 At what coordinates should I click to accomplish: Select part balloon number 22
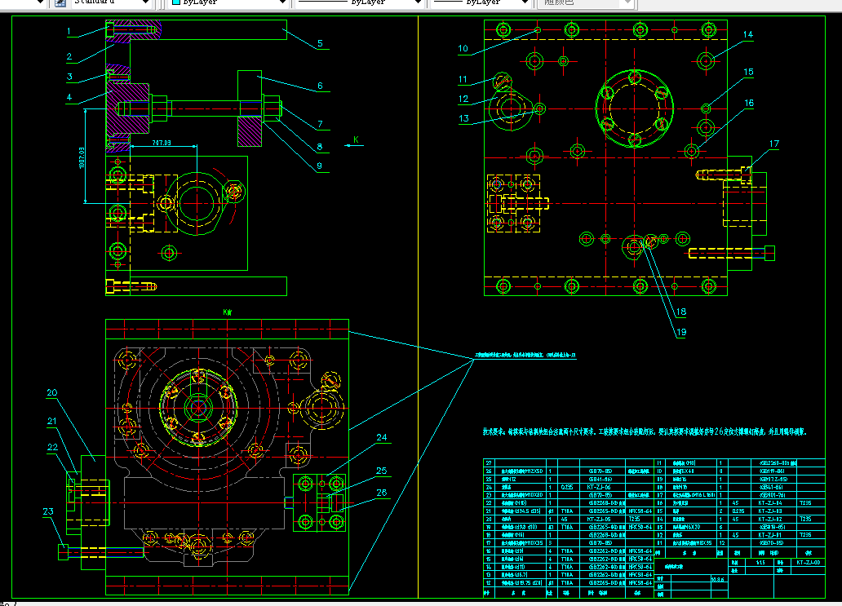pos(52,447)
